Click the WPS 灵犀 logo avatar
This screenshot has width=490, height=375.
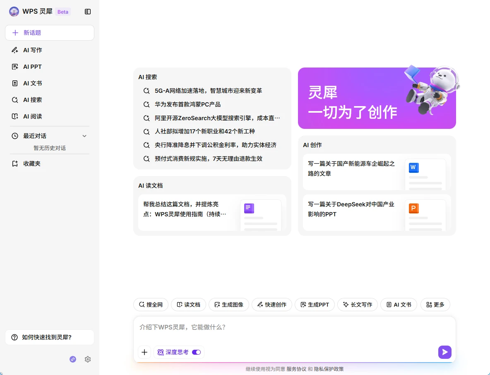coord(14,12)
